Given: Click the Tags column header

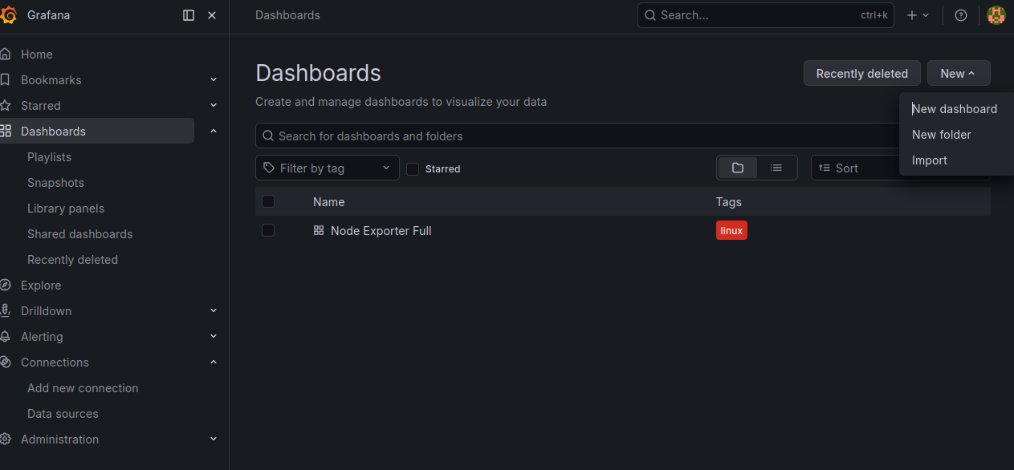Looking at the screenshot, I should tap(729, 201).
